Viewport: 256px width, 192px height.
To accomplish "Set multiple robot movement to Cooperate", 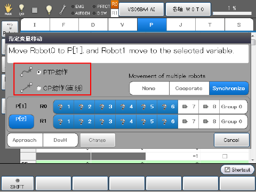I will coord(189,89).
